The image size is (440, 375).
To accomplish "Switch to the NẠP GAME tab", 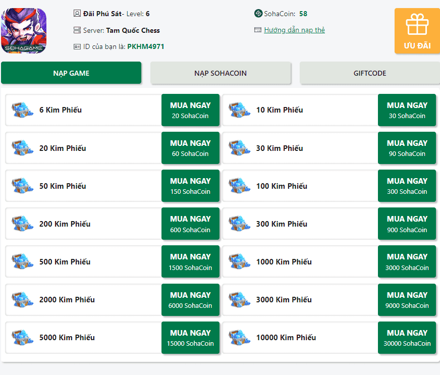I will point(71,73).
